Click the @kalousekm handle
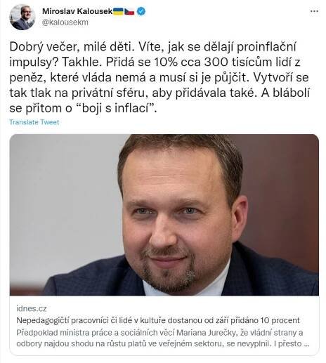The height and width of the screenshot is (363, 326). pyautogui.click(x=65, y=22)
